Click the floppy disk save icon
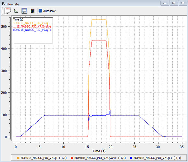 (24, 11)
